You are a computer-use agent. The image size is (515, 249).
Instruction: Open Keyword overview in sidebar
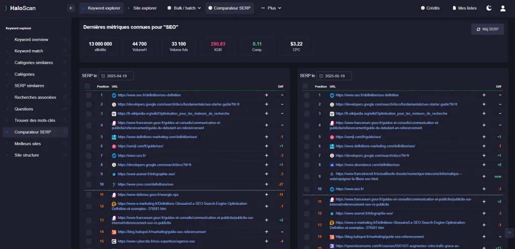pyautogui.click(x=31, y=40)
